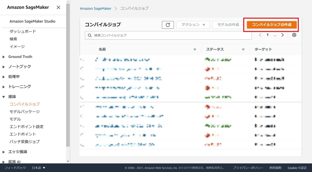
Task: Open 利用規約 link
Action: [275, 168]
